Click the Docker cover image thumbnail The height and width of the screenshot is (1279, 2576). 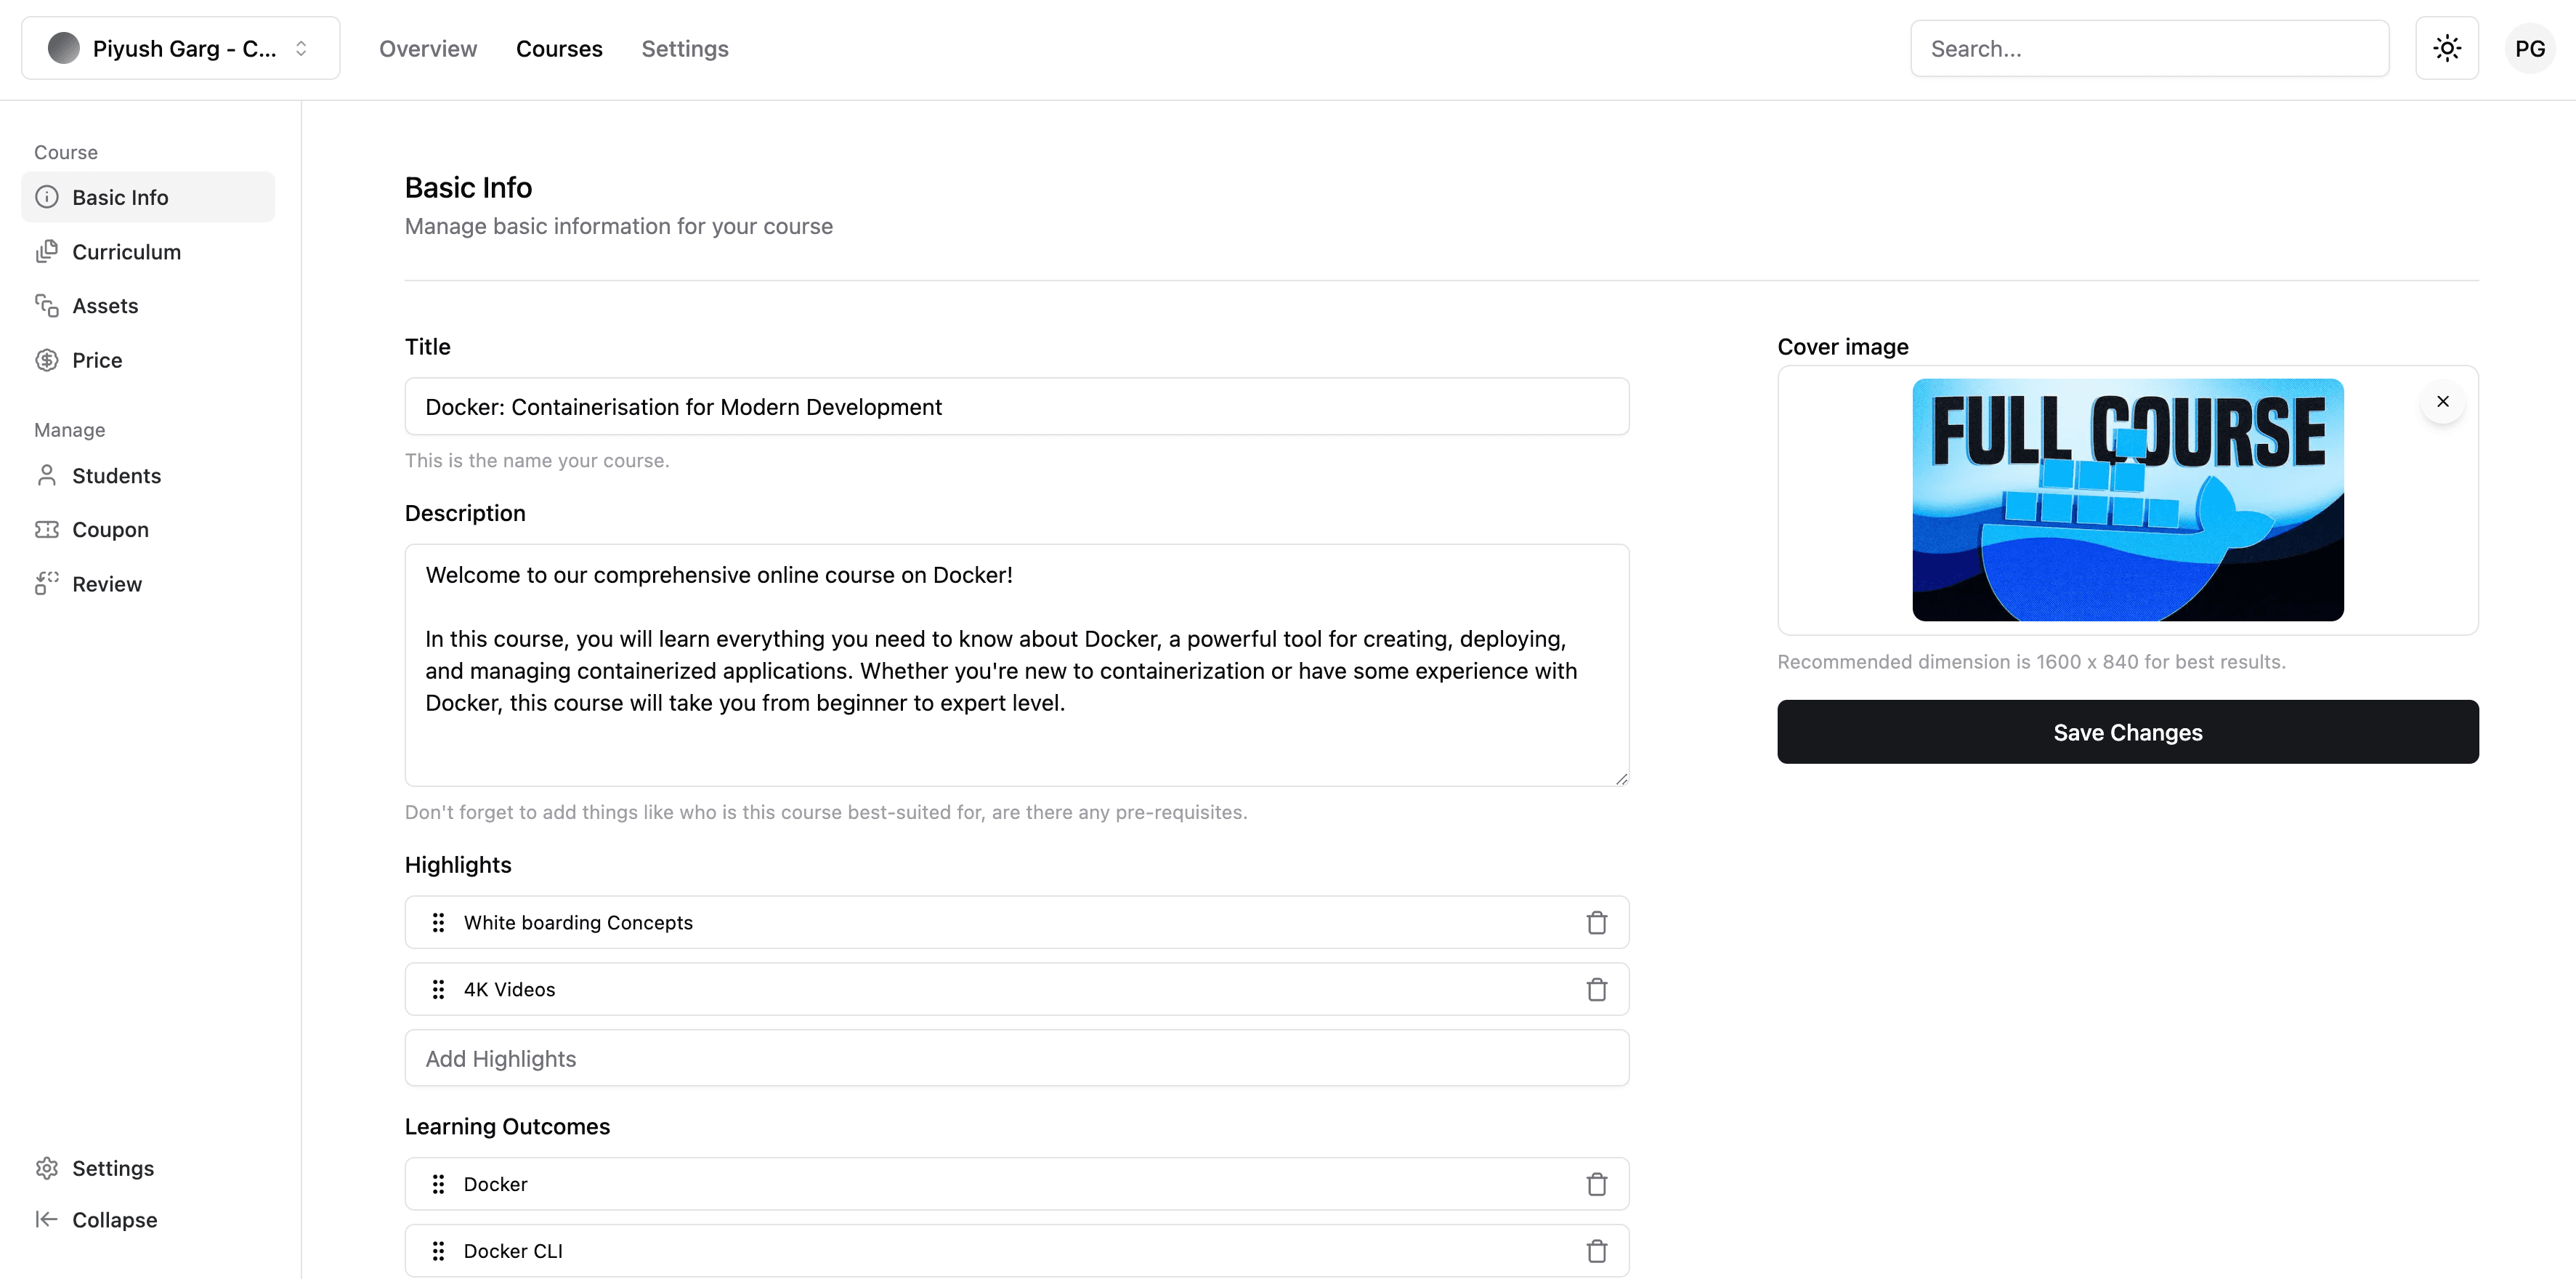[x=2127, y=500]
